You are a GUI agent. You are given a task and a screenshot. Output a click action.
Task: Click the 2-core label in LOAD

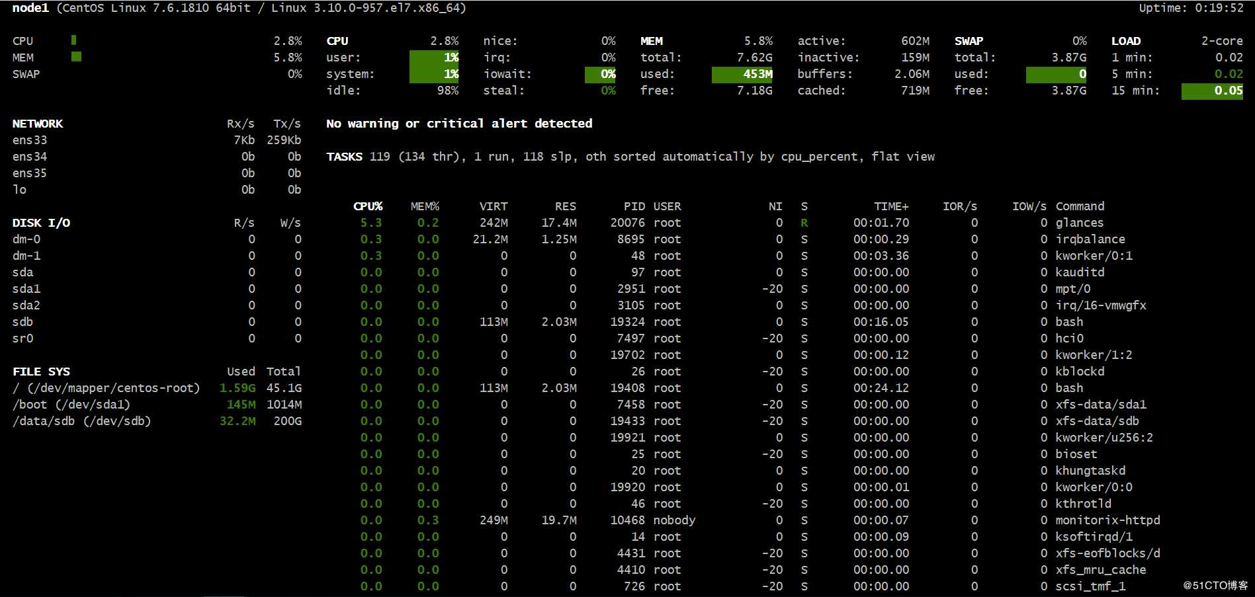[x=1222, y=41]
